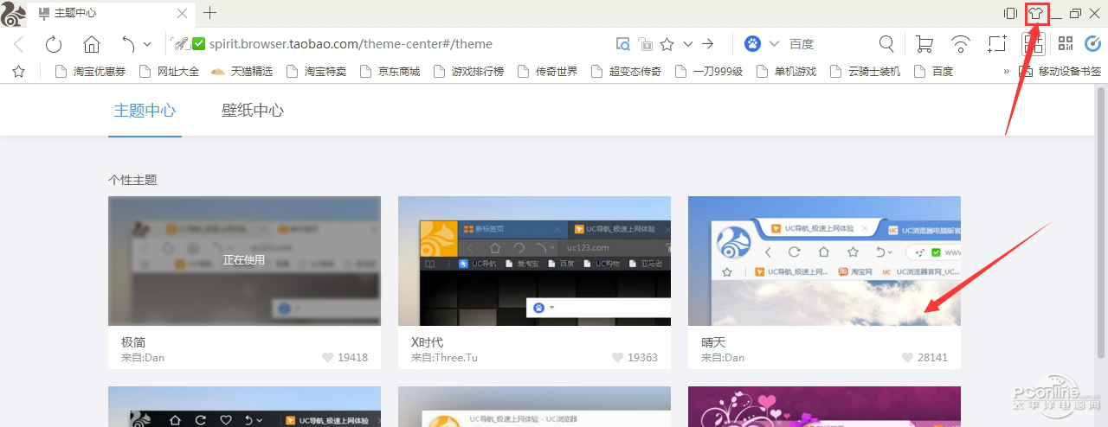Open the 移动设备书签 folder

[x=1060, y=72]
